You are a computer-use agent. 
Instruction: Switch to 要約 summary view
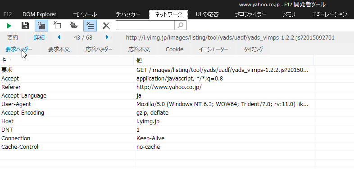13,38
